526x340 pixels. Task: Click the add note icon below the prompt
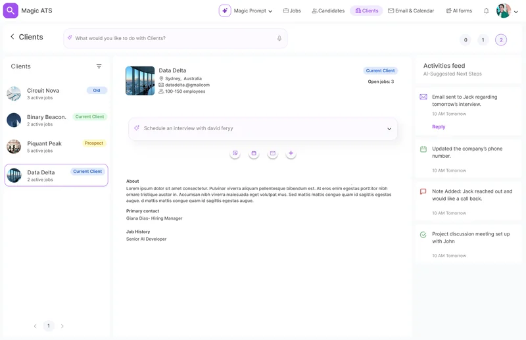coord(235,153)
